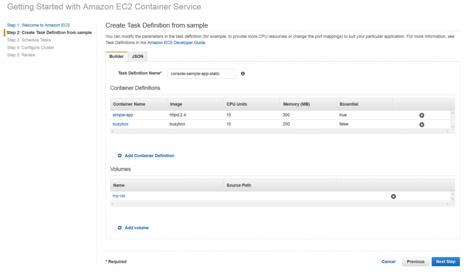This screenshot has width=467, height=272.
Task: Click the plus icon for Add volume
Action: point(120,228)
